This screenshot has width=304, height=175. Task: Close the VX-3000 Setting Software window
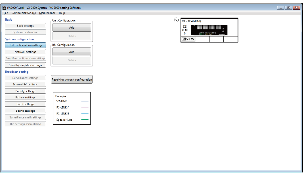tap(296, 8)
